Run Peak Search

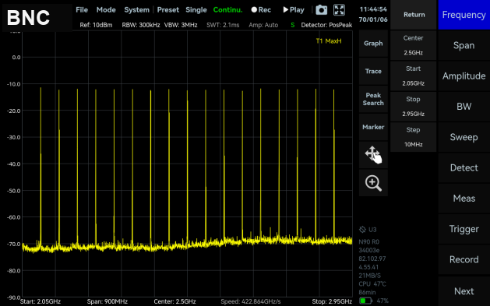(x=373, y=99)
